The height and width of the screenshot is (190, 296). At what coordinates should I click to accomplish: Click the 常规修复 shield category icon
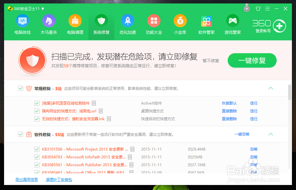point(29,88)
